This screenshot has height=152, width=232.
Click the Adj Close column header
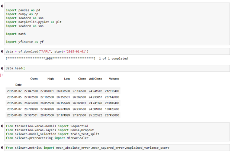pyautogui.click(x=96, y=79)
